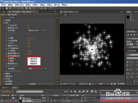Toggle visibility of 红心2.psd layer
This screenshot has width=138, height=103.
[2, 98]
